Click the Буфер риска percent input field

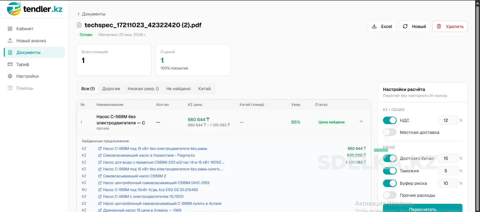pos(448,183)
